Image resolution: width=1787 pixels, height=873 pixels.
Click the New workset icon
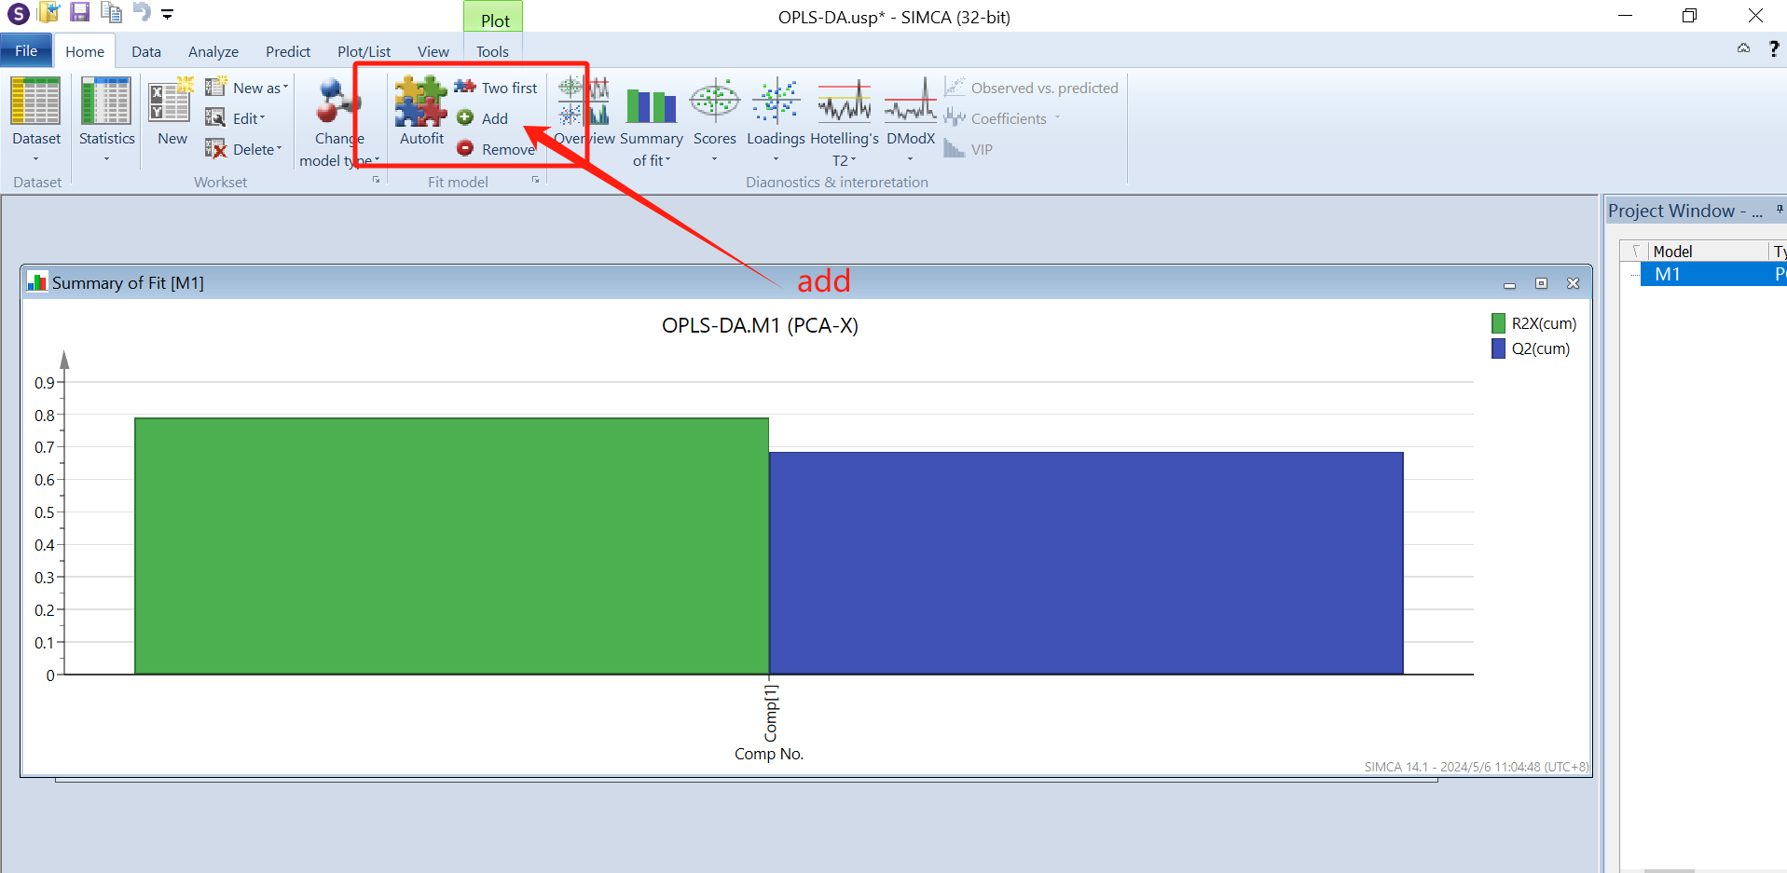pos(172,102)
